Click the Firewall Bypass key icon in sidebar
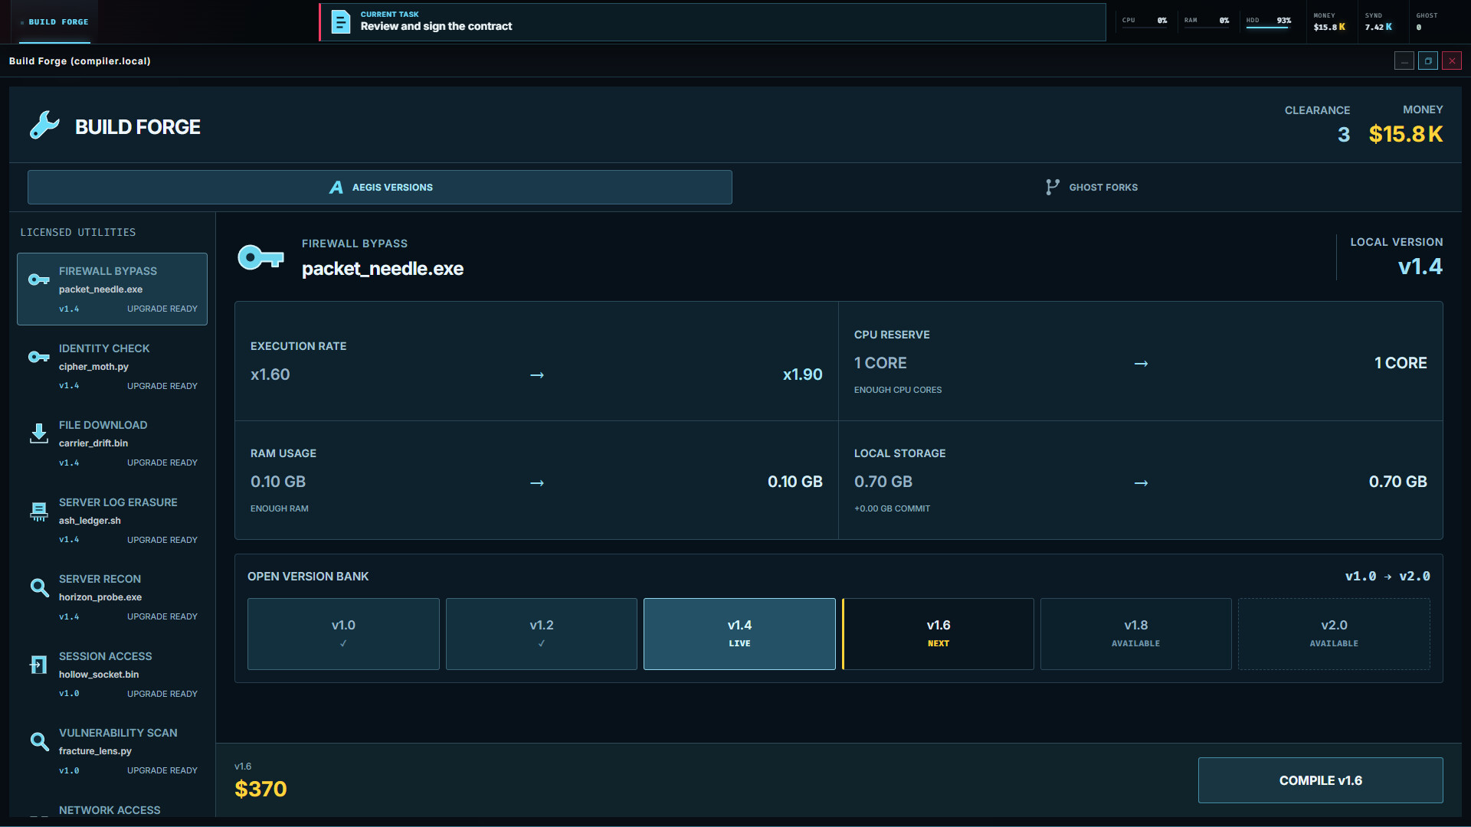Image resolution: width=1471 pixels, height=827 pixels. click(39, 279)
